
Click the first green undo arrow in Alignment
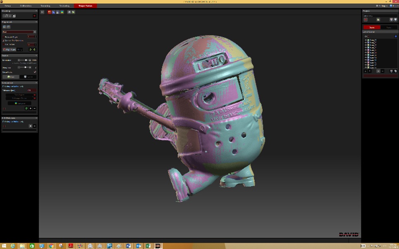(x=30, y=49)
